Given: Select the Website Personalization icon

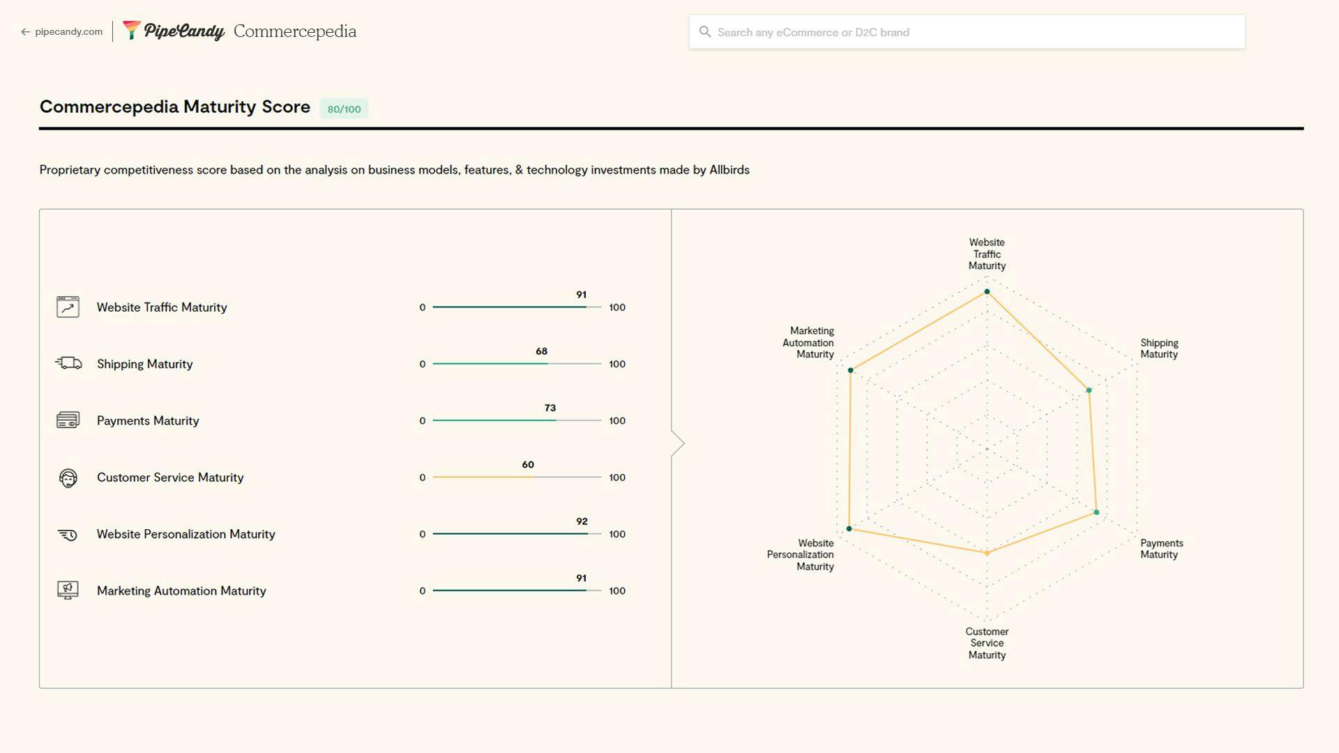Looking at the screenshot, I should pos(68,535).
